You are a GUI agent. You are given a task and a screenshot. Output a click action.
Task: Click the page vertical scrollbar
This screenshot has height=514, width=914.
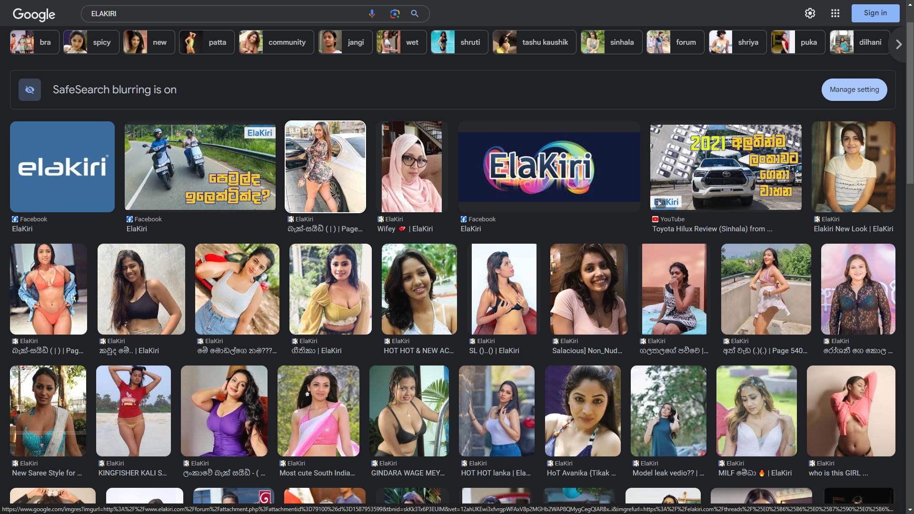[910, 102]
